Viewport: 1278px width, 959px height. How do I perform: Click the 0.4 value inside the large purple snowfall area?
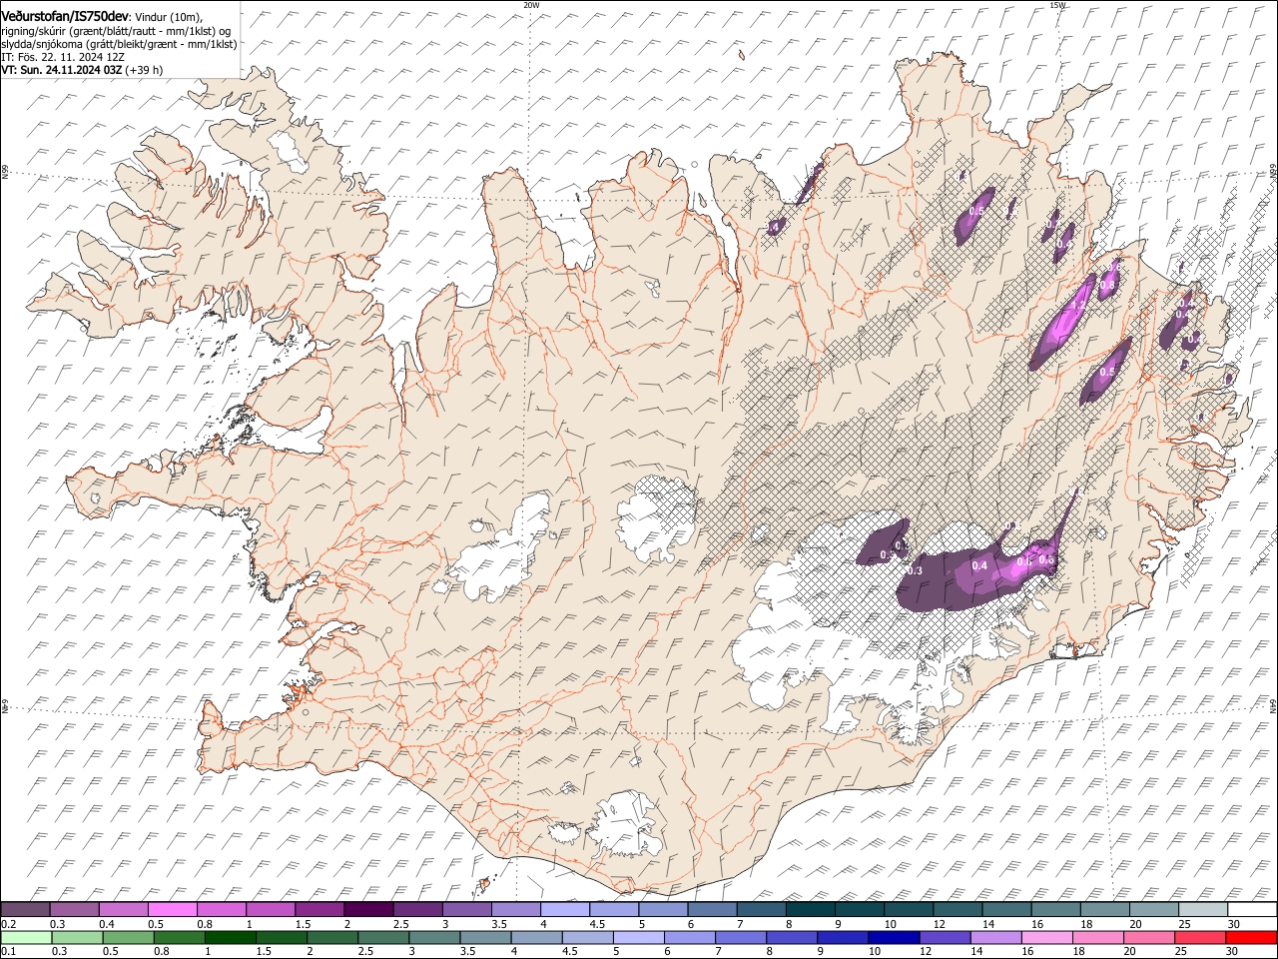click(979, 565)
